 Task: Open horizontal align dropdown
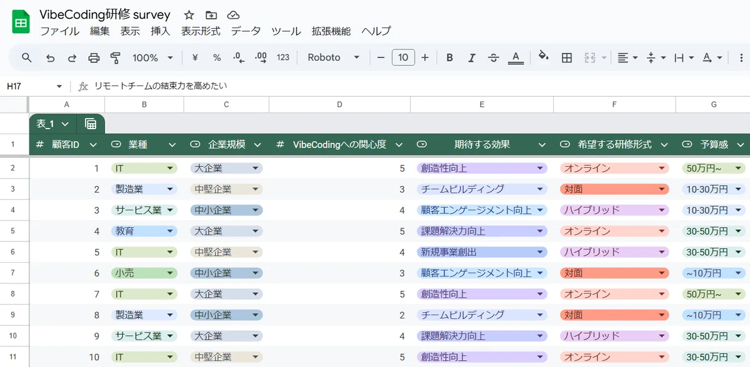point(627,57)
